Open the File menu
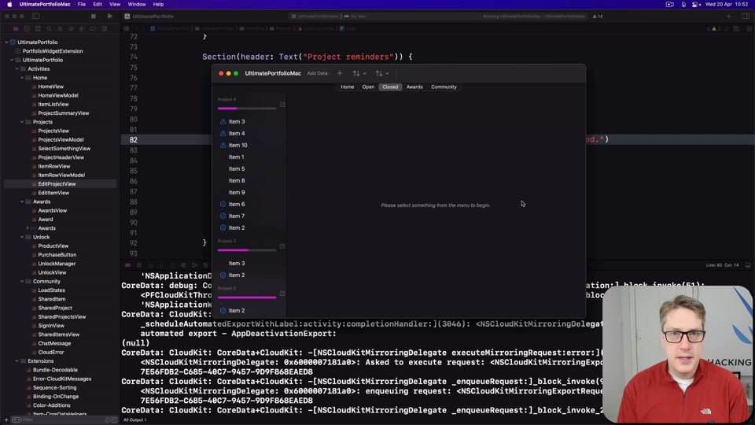Image resolution: width=755 pixels, height=425 pixels. coord(82,5)
